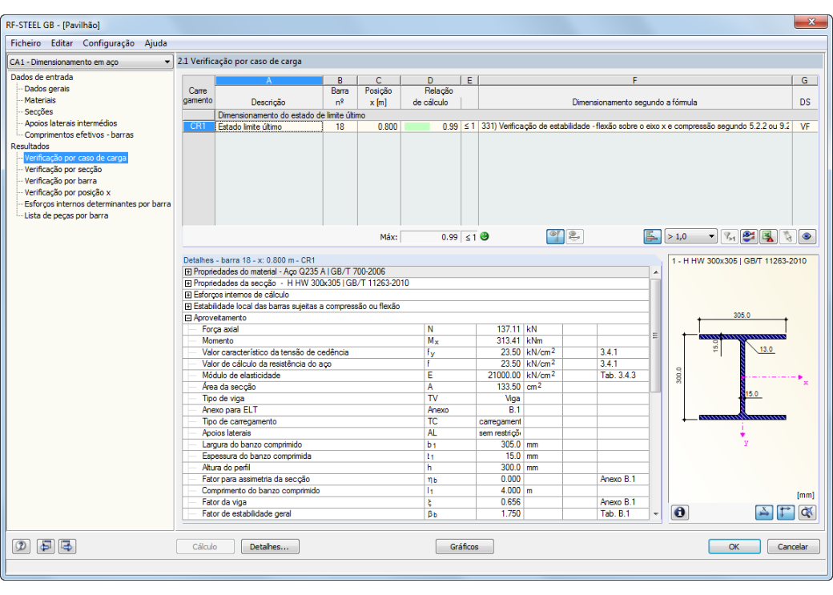833x595 pixels.
Task: Open the Configuração menu
Action: coord(108,43)
